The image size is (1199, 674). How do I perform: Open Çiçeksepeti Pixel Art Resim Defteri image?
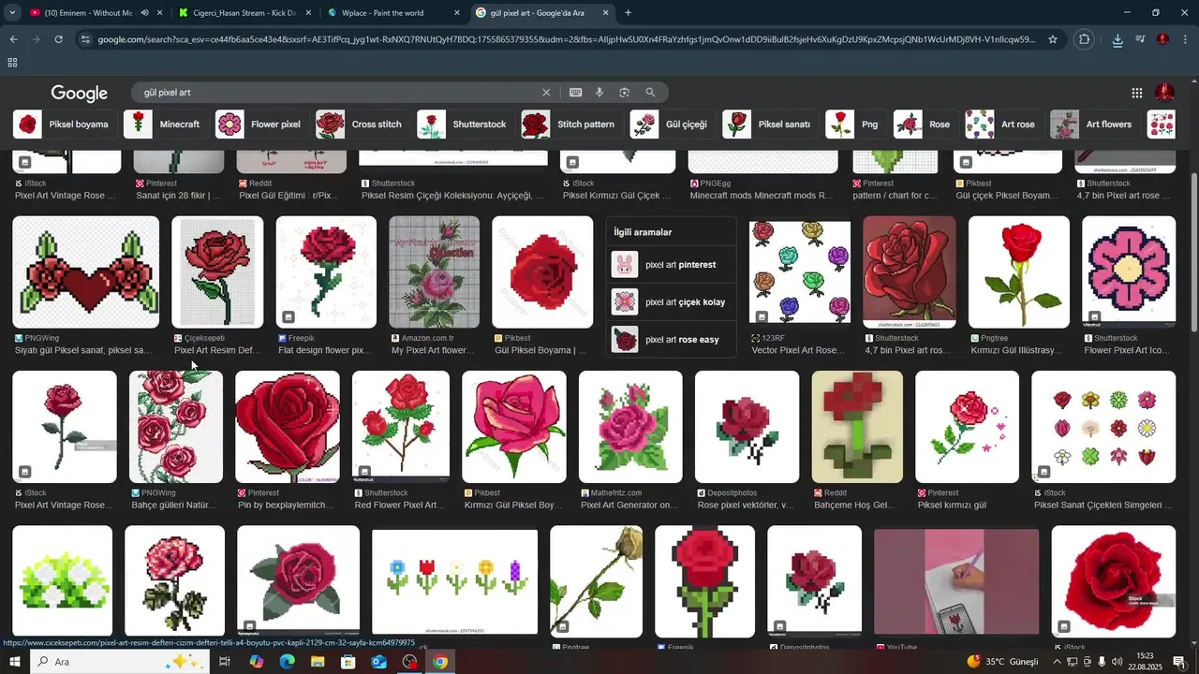coord(217,272)
